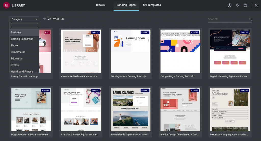Click the Elementor logo icon

point(6,5)
